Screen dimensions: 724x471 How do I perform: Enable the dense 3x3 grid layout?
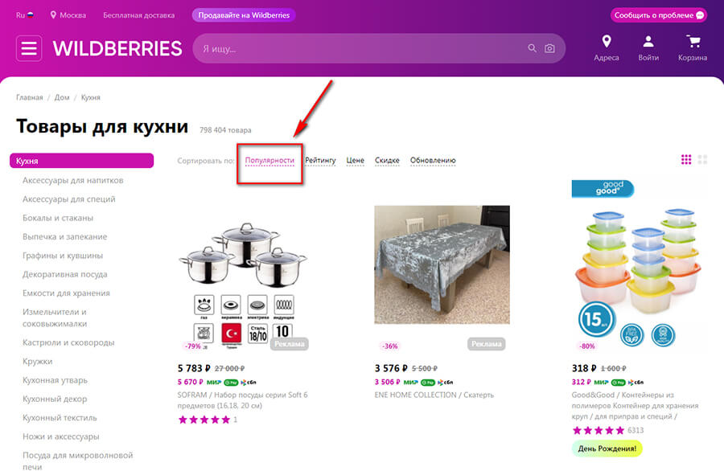[688, 160]
